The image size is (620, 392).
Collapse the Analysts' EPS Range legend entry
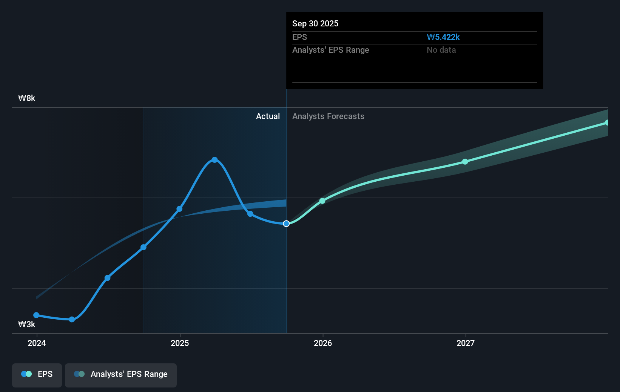pyautogui.click(x=121, y=375)
